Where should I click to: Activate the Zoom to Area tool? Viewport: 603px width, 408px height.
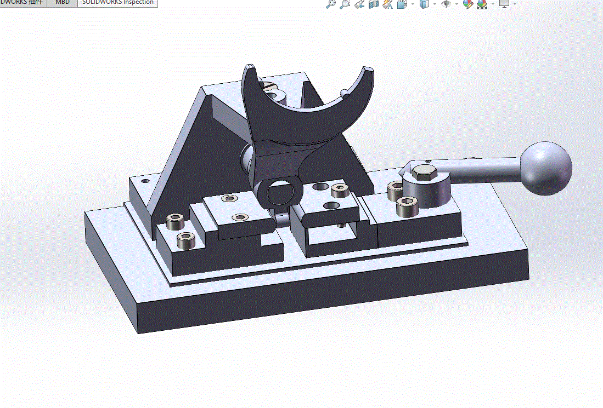(345, 4)
